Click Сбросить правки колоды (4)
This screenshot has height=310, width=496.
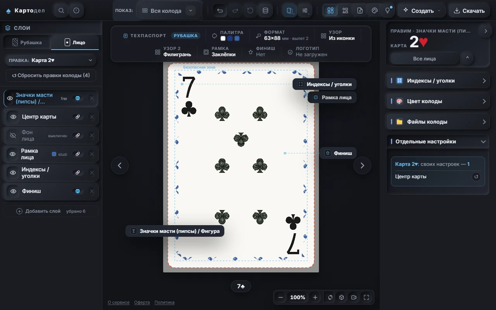(51, 75)
